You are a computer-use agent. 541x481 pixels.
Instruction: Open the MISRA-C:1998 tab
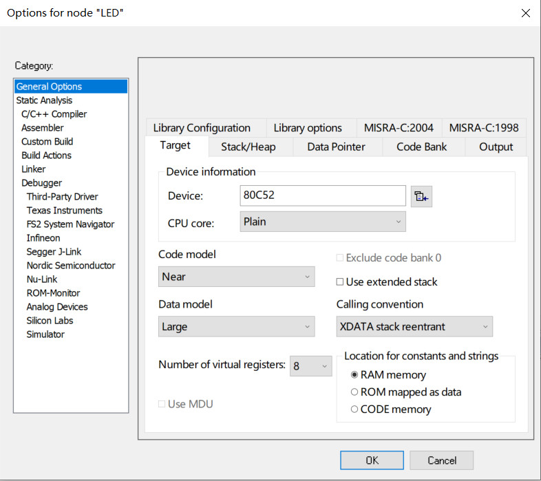point(484,128)
